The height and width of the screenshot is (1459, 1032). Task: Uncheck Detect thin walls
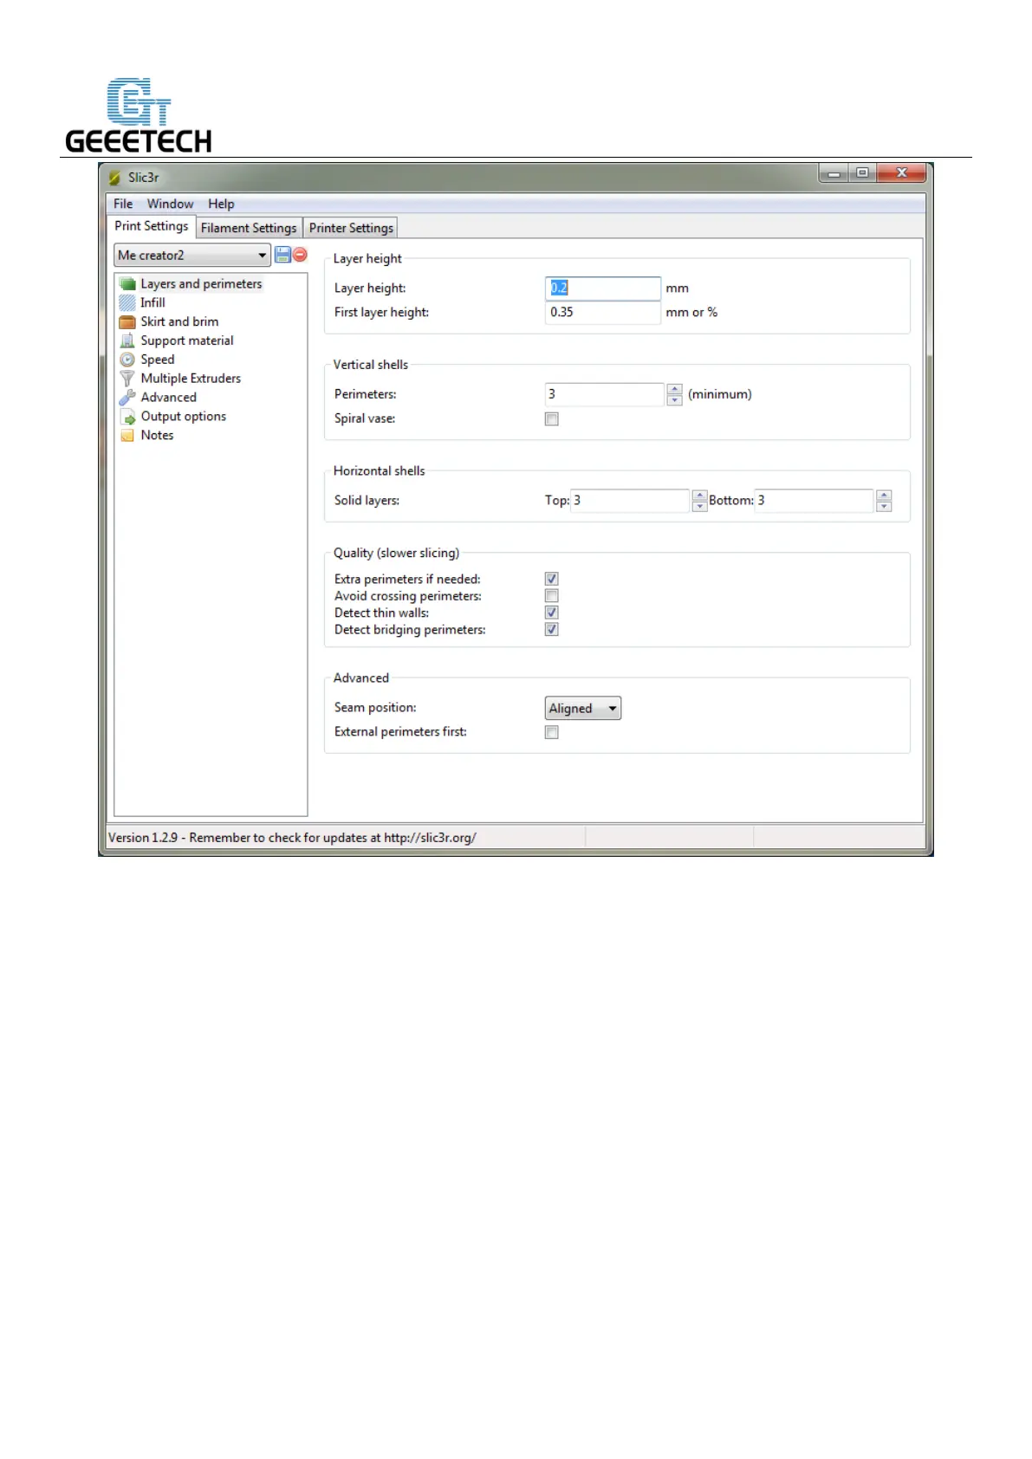pos(551,613)
